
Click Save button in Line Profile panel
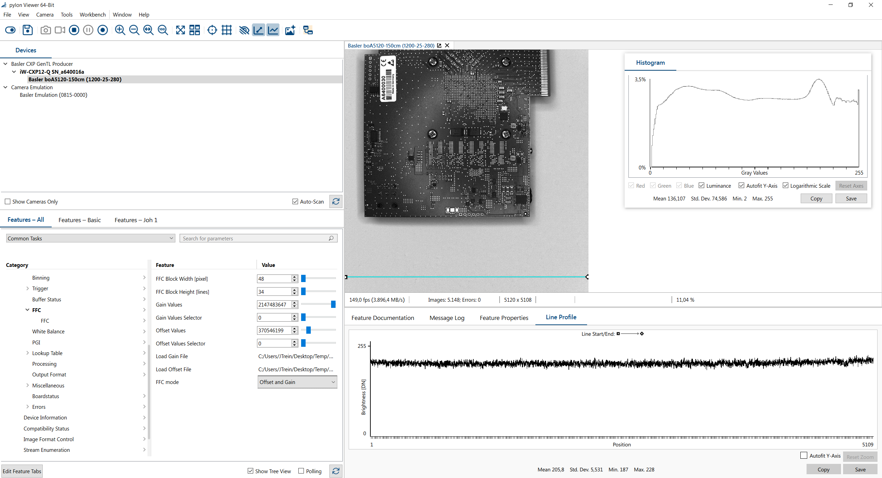860,469
